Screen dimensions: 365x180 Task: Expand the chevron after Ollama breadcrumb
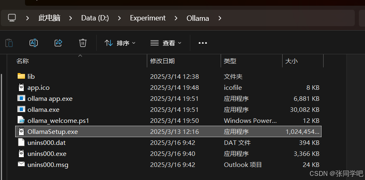tap(220, 18)
